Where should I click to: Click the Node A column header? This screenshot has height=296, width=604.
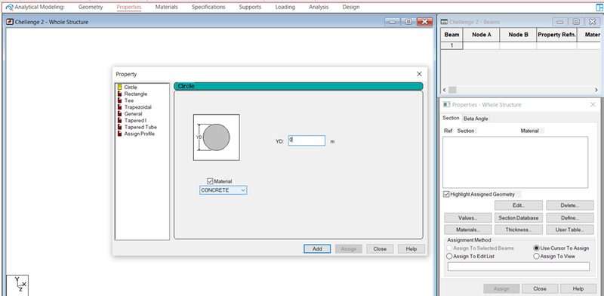[x=482, y=35]
